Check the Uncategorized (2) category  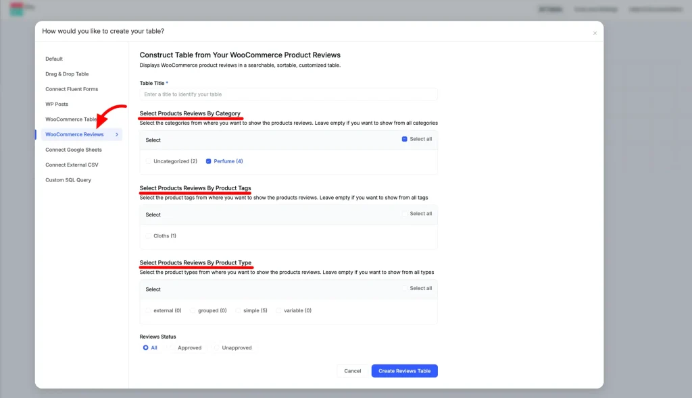149,161
